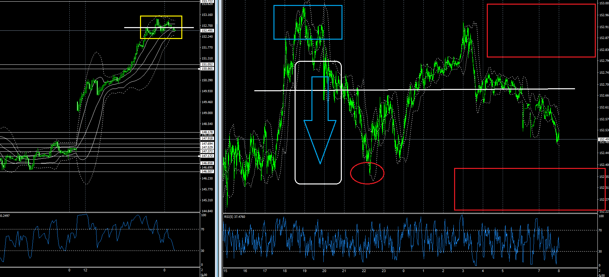Click the 70 level on left RSI scale

click(x=203, y=229)
